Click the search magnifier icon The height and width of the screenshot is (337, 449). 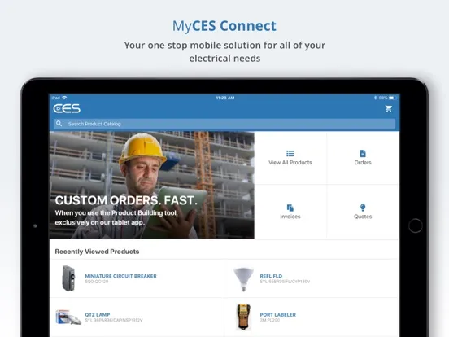click(x=59, y=124)
